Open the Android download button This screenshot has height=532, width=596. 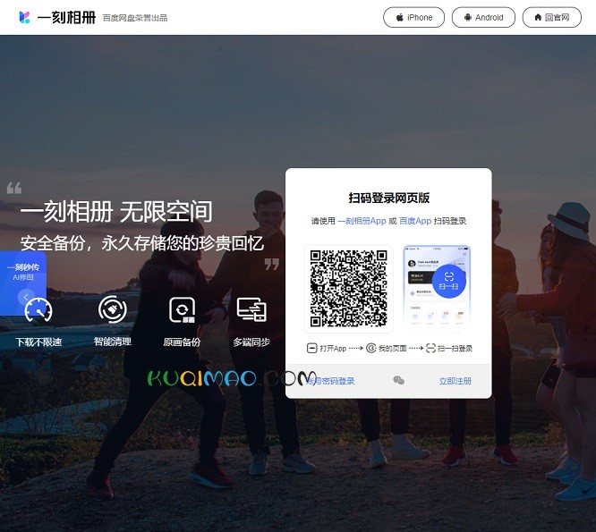[483, 18]
